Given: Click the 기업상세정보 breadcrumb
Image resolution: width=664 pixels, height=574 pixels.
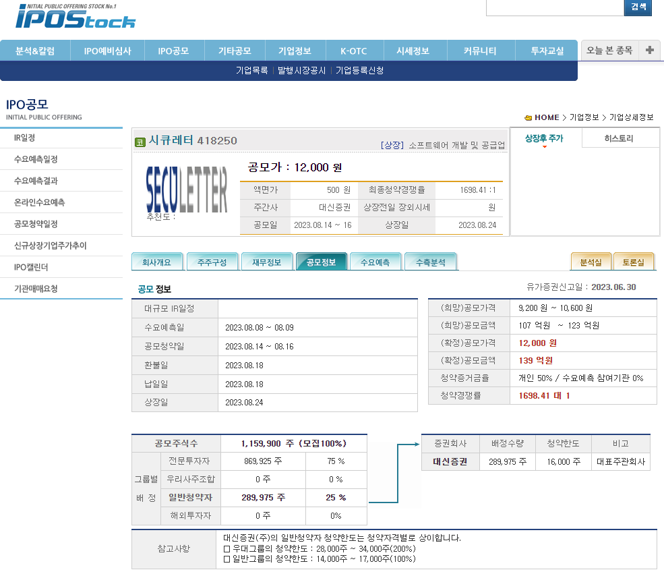Looking at the screenshot, I should point(631,117).
